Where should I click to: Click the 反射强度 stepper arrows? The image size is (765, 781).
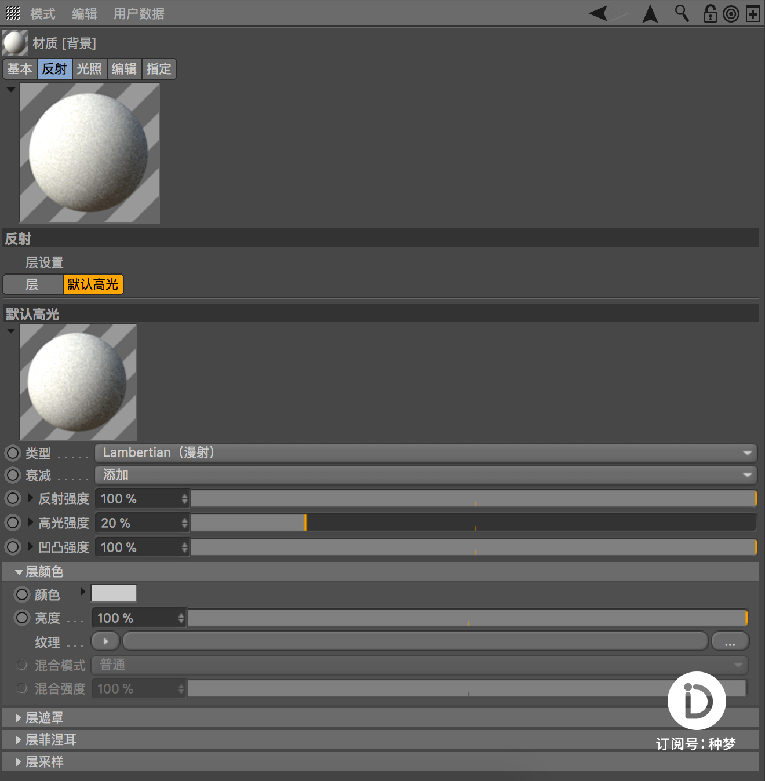pyautogui.click(x=185, y=499)
